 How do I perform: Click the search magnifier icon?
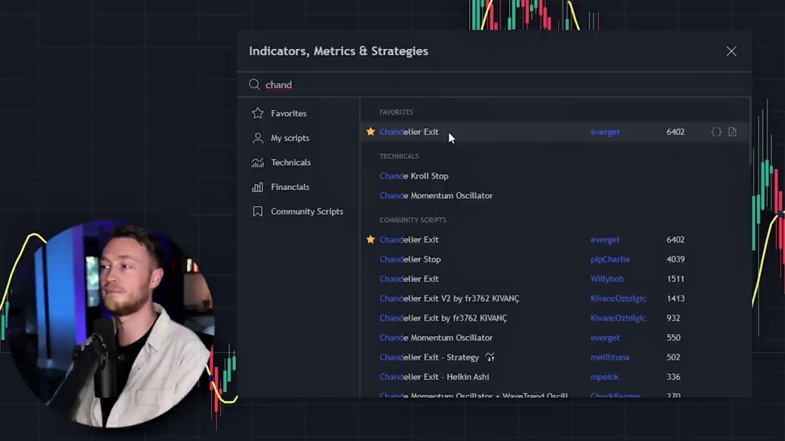(255, 85)
